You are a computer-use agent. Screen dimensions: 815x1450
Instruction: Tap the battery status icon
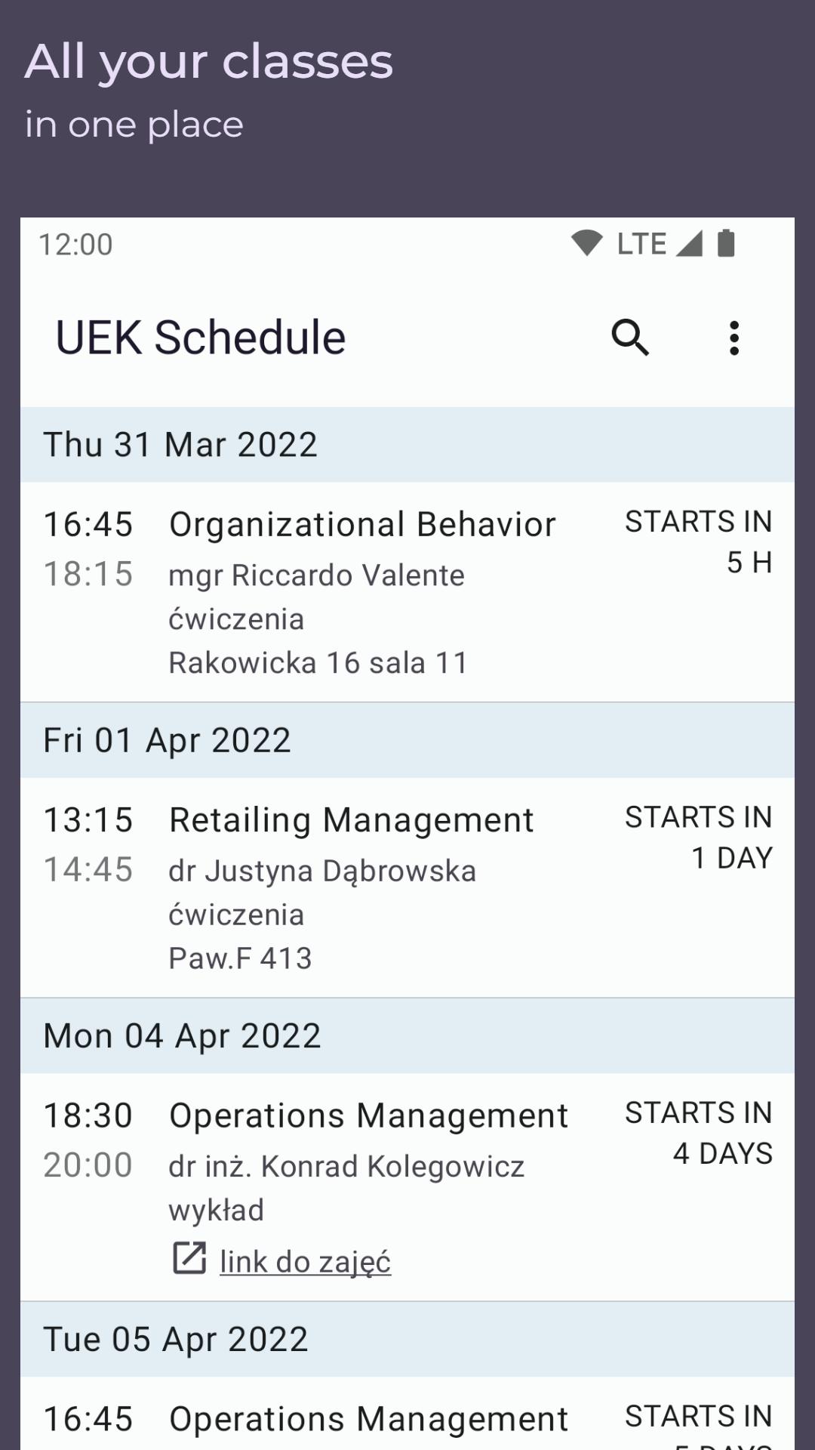[x=726, y=243]
